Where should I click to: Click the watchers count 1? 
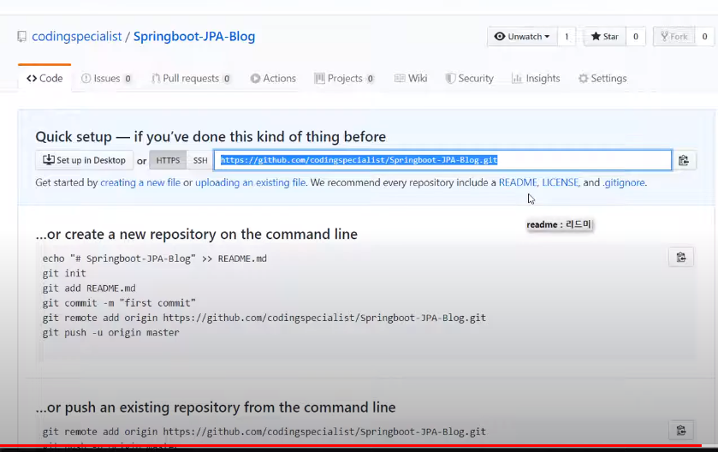(567, 37)
